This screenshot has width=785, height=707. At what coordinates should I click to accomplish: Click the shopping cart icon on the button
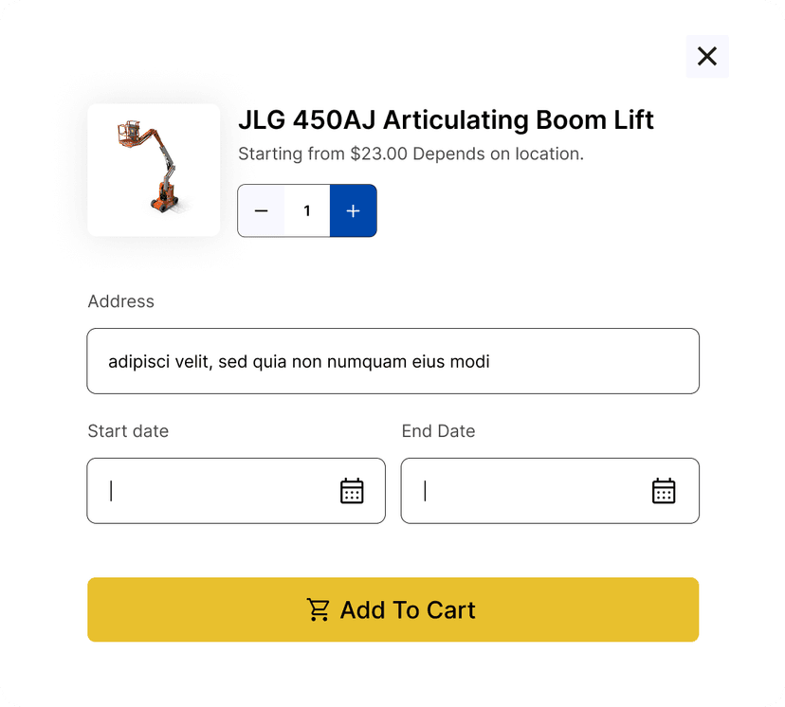coord(319,610)
